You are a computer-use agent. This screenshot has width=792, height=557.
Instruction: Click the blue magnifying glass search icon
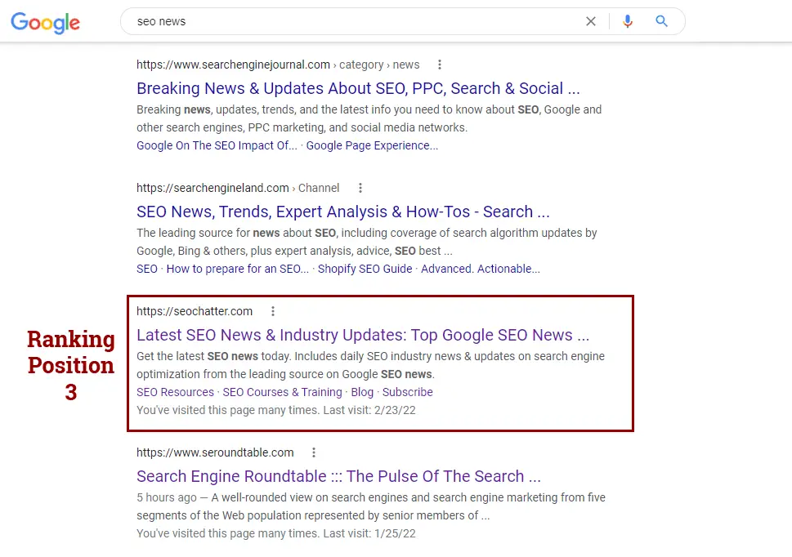[x=662, y=21]
